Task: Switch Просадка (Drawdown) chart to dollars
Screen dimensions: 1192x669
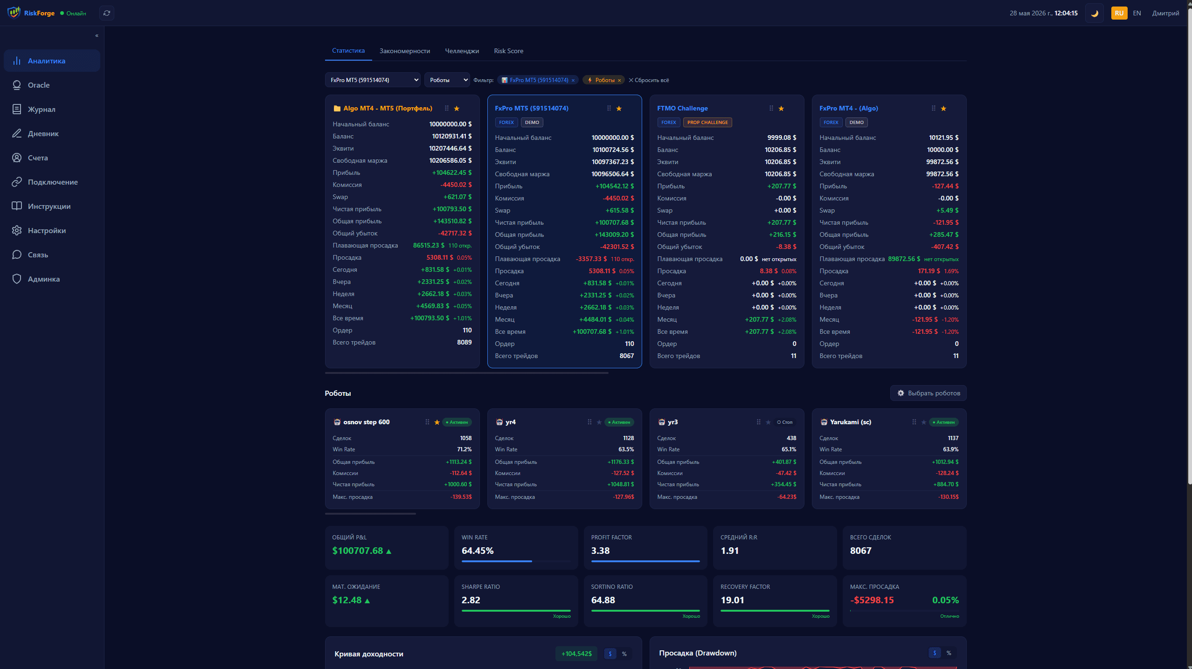Action: (935, 653)
